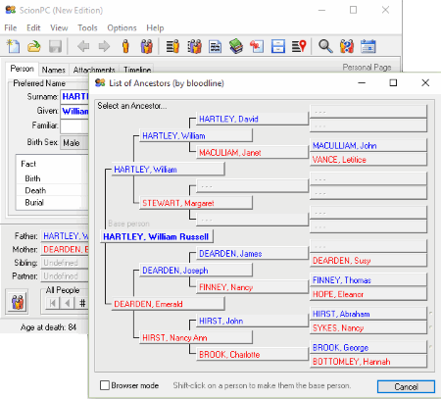
Task: Open a file with the folder icon
Action: pos(34,46)
